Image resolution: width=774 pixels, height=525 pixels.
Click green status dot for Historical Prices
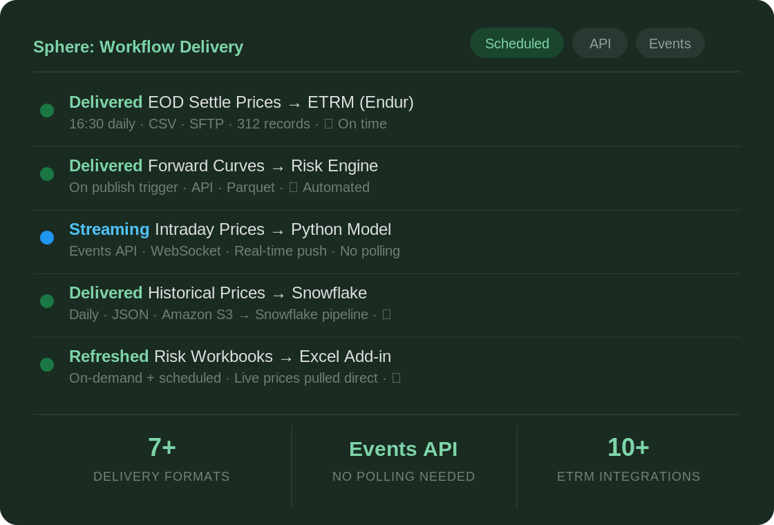point(47,301)
